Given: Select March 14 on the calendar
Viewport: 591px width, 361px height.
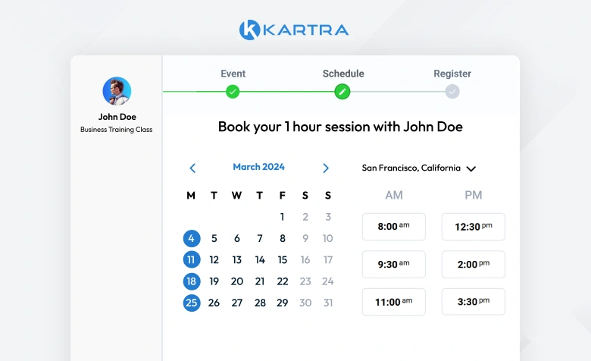Looking at the screenshot, I should (x=260, y=260).
